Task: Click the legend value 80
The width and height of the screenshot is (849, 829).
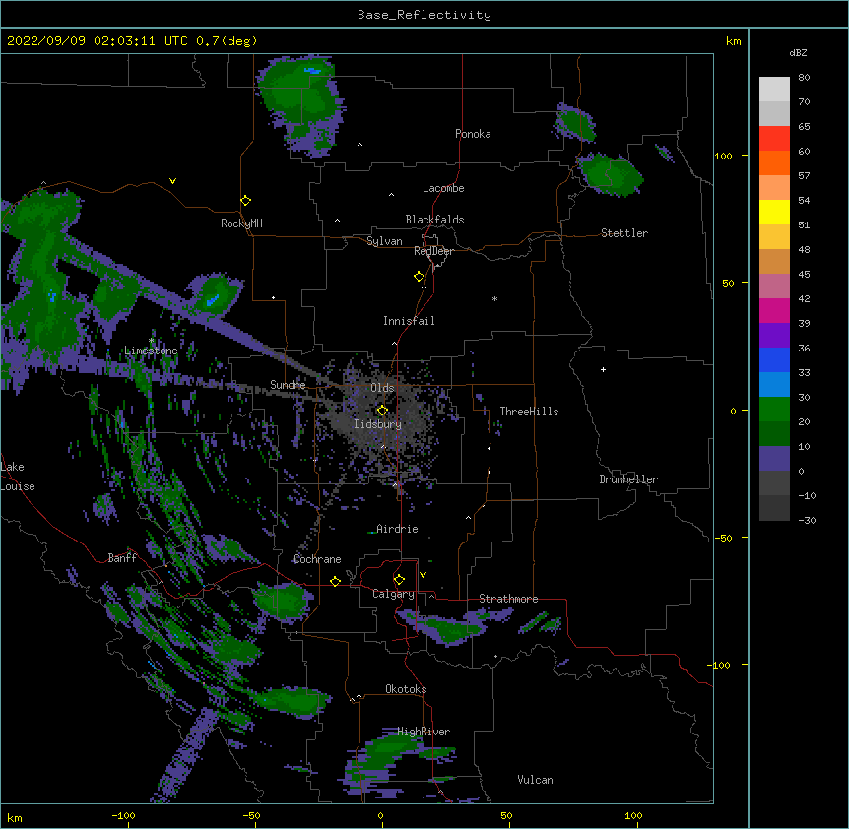Action: pyautogui.click(x=804, y=78)
